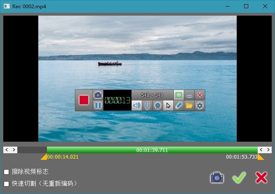Click the red stop recording square
Viewport: 275px width, 194px height.
pyautogui.click(x=84, y=100)
